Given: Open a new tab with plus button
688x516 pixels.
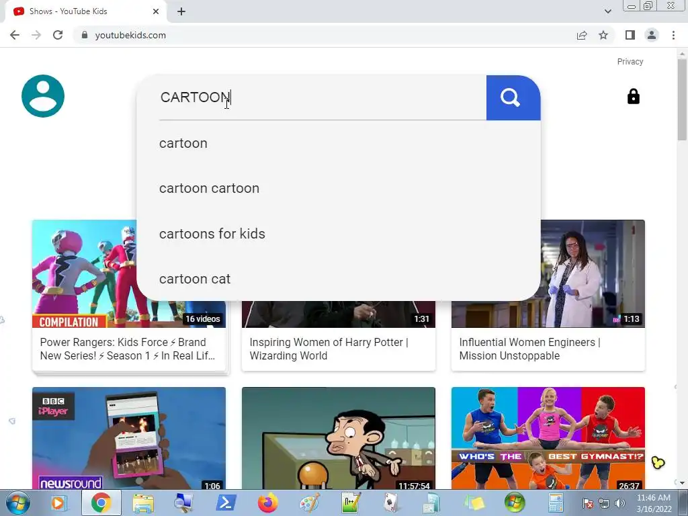Looking at the screenshot, I should (x=181, y=11).
